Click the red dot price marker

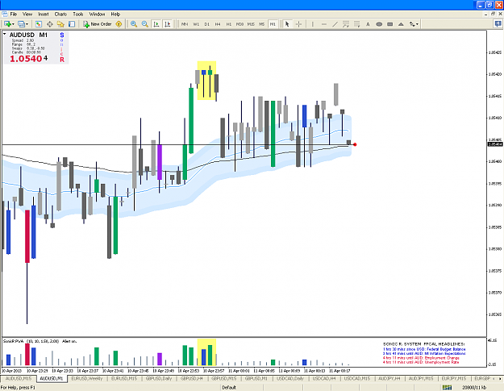point(355,144)
